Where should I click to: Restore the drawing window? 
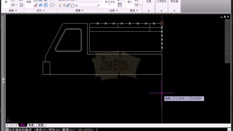225,17
